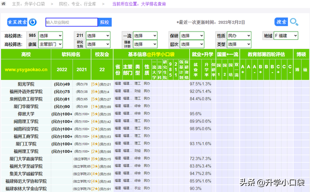Open the 层次 filter dropdown
The height and width of the screenshot is (192, 310).
(x=192, y=44)
